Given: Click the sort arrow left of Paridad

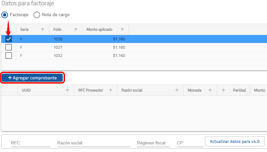Looking at the screenshot, I should point(223,90).
